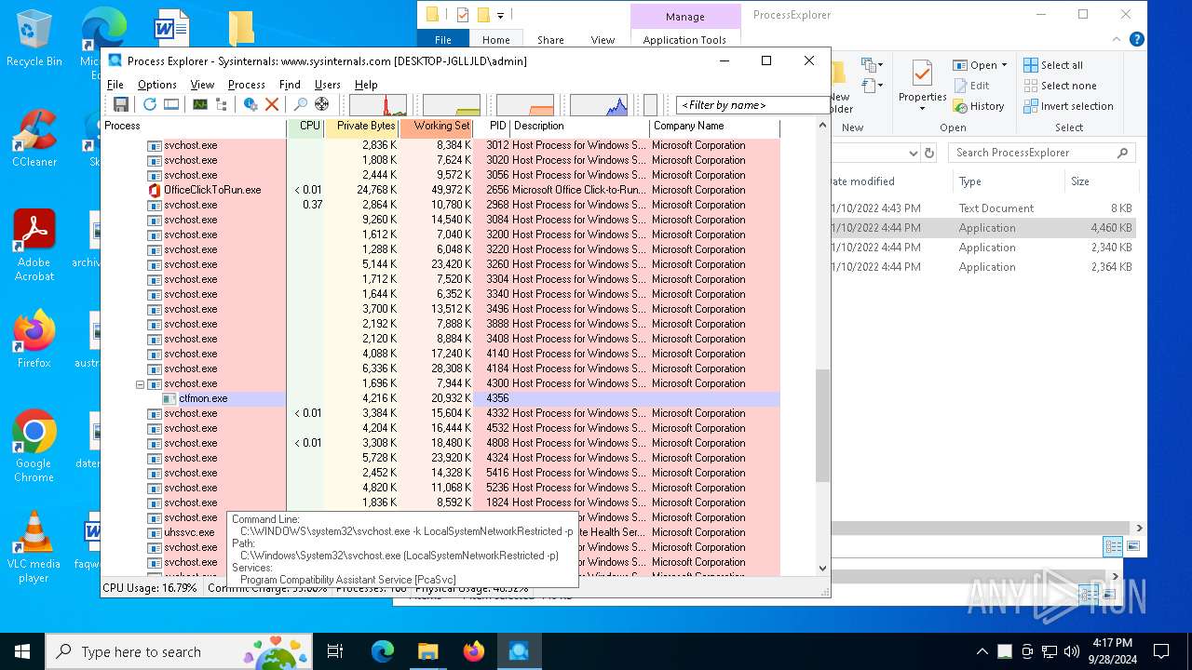Click the magnifier Find Handle or DLL icon

coord(300,104)
